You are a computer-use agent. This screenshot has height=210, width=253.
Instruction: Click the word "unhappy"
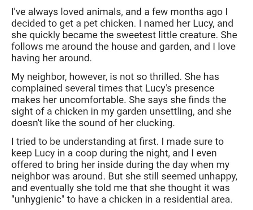pos(218,176)
